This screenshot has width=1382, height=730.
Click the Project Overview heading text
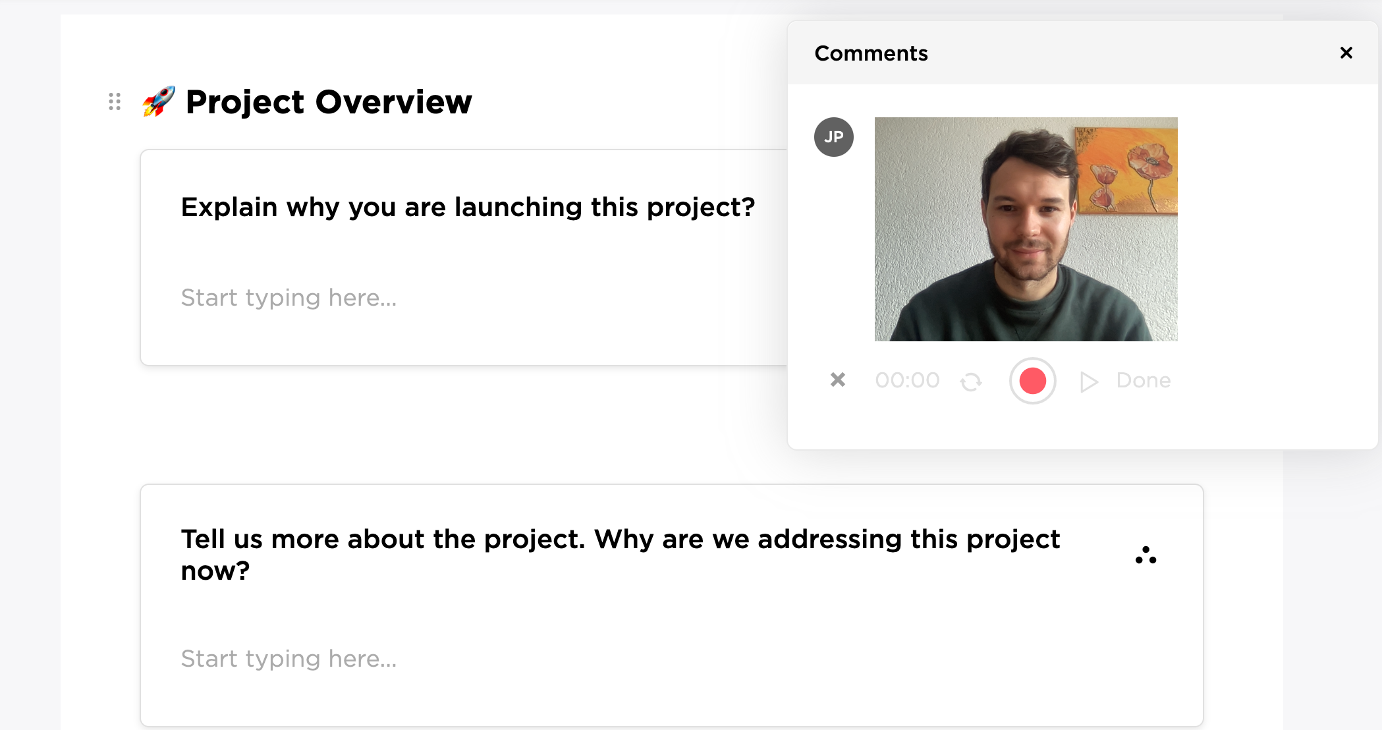[328, 102]
